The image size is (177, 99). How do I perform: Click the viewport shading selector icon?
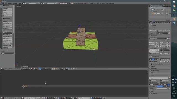[32, 69]
